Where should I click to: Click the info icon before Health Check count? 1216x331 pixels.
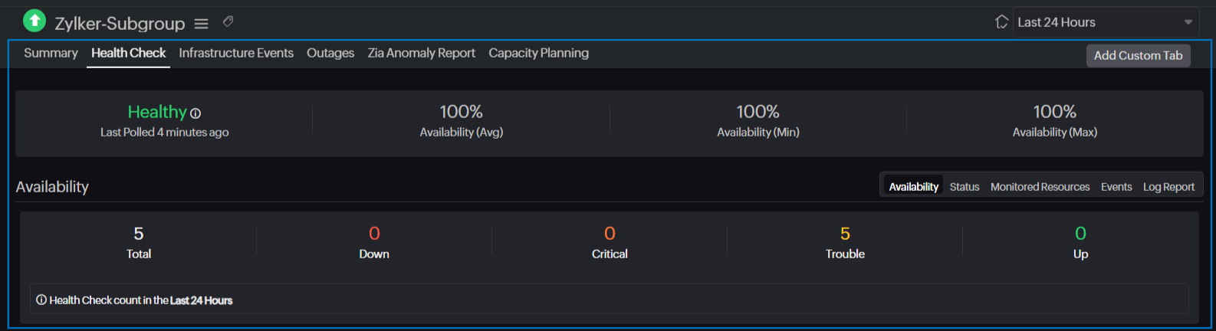[x=41, y=300]
